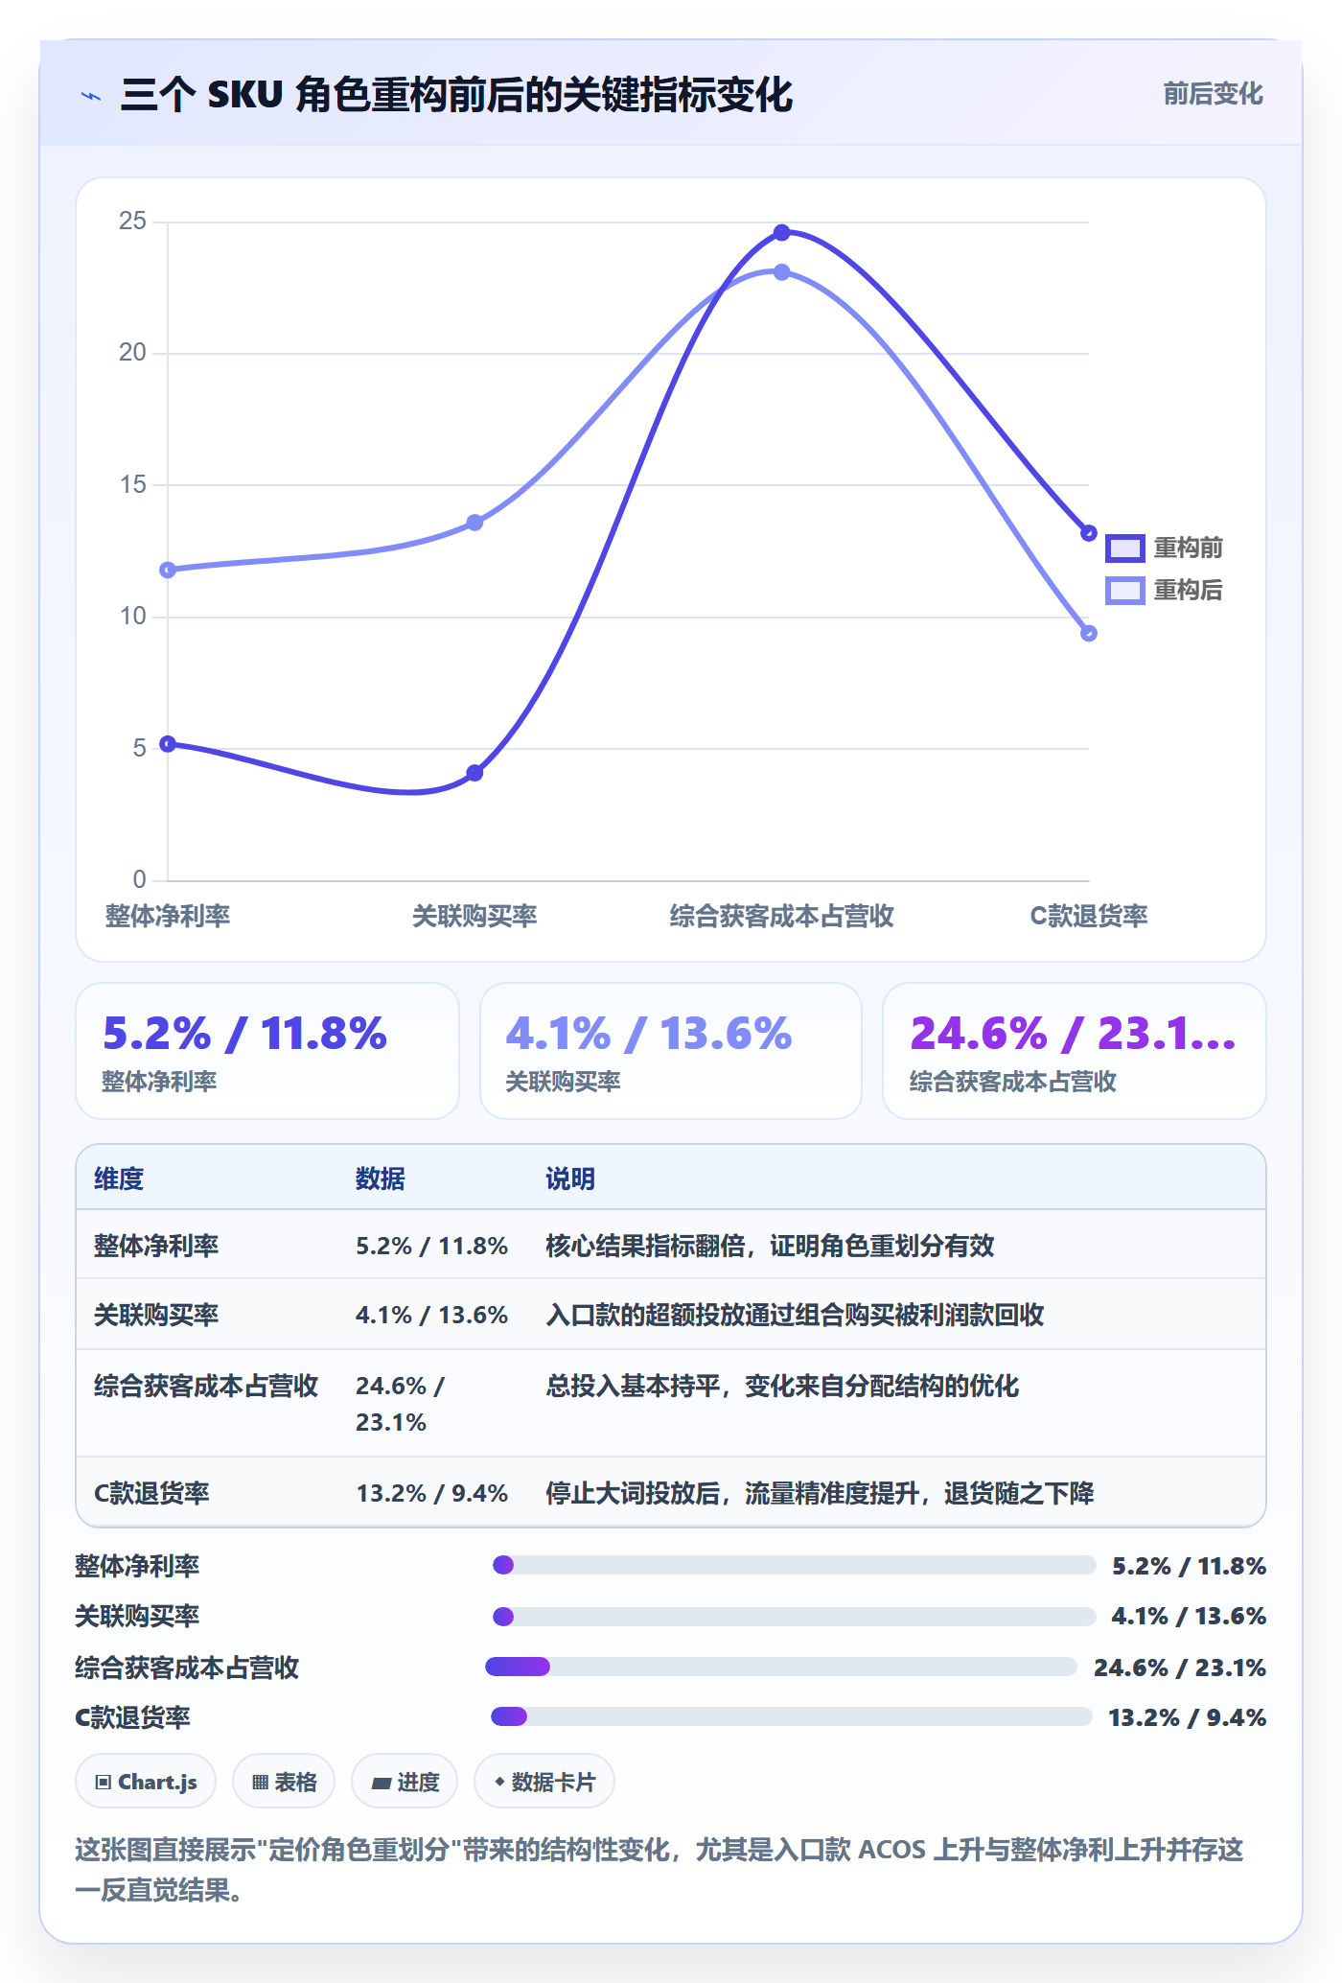Image resolution: width=1342 pixels, height=1983 pixels.
Task: Click the 重构前 legend label
Action: (1188, 548)
